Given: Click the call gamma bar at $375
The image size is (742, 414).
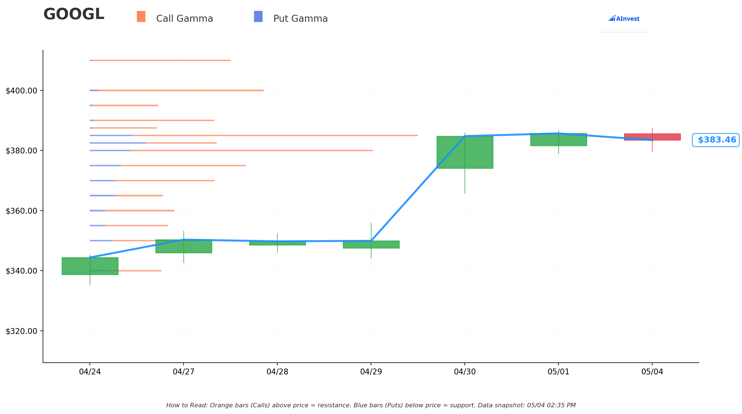Looking at the screenshot, I should pos(184,166).
